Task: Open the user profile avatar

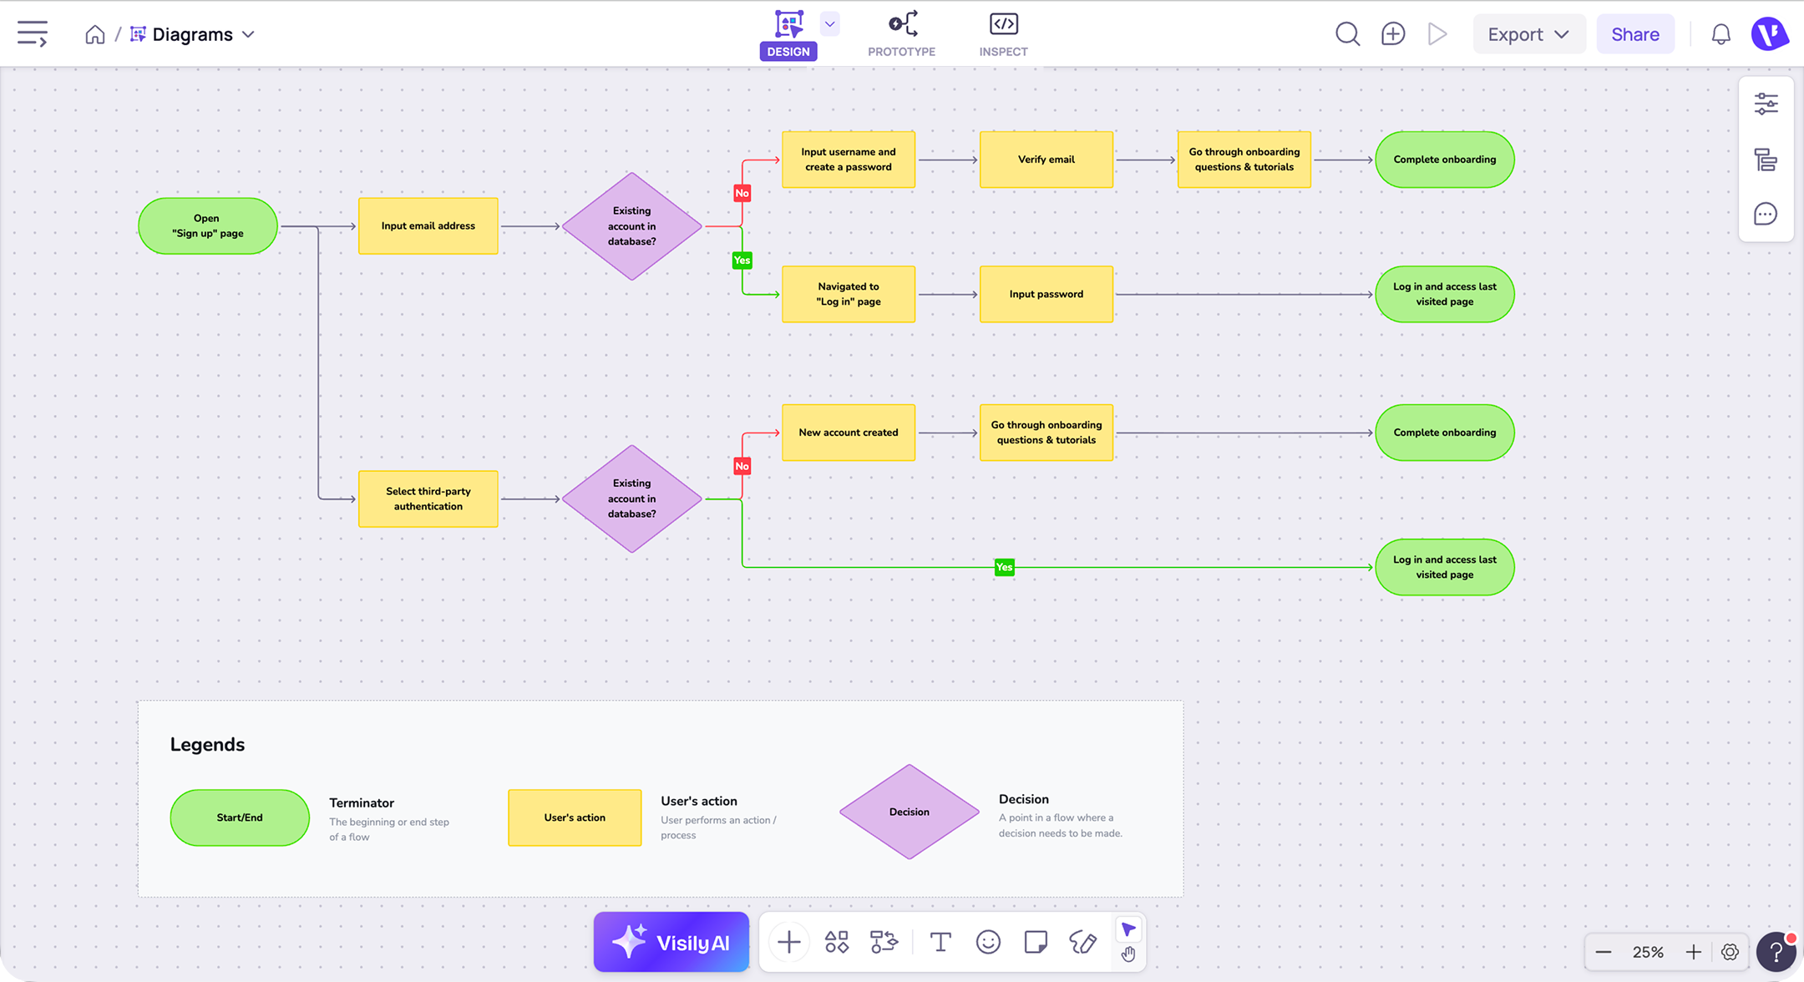Action: point(1770,34)
